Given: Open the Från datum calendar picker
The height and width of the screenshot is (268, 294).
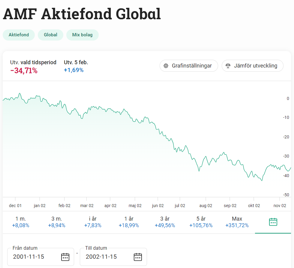Looking at the screenshot, I should pos(65,257).
